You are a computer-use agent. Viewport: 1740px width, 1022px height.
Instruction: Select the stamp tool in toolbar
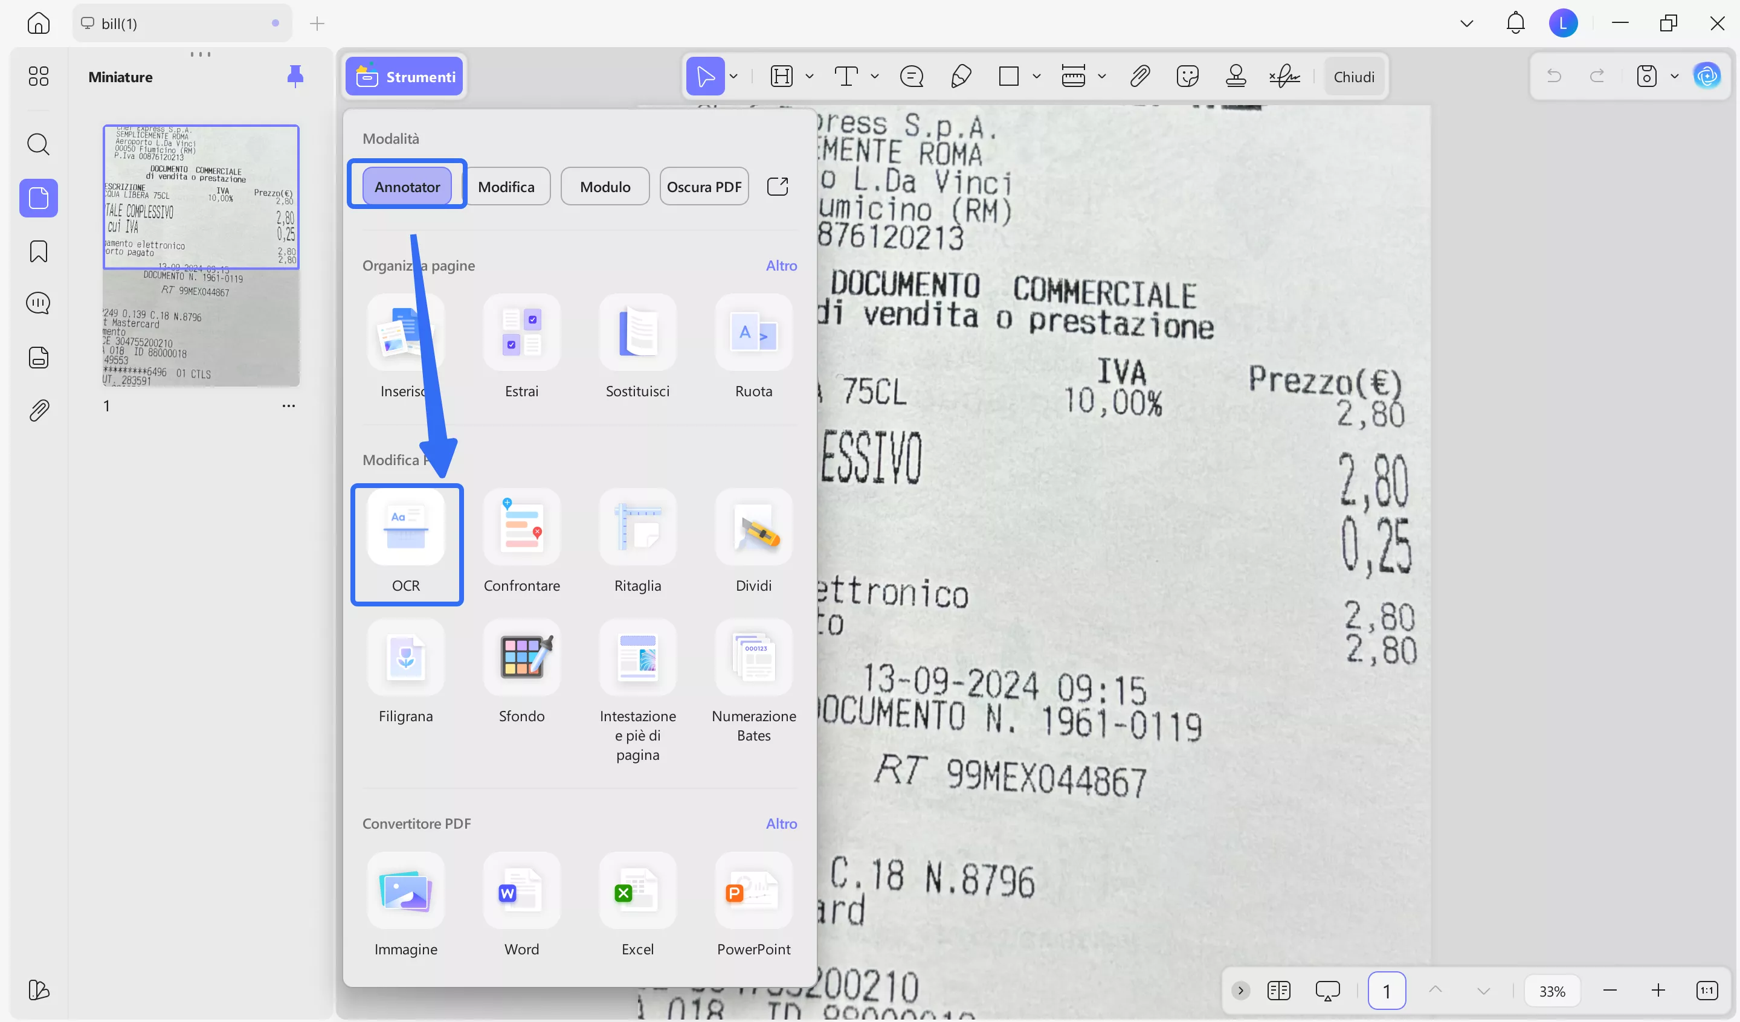point(1236,76)
